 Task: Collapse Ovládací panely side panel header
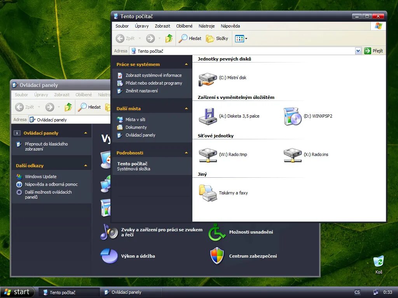coord(86,133)
